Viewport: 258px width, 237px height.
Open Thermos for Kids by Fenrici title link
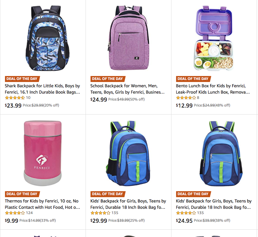[x=42, y=204]
